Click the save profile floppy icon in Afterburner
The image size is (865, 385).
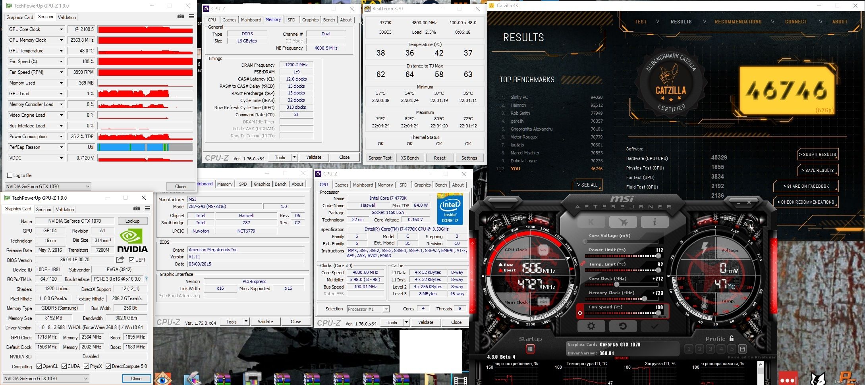tap(742, 349)
